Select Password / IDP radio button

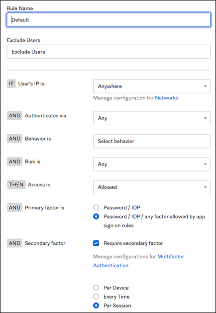click(x=96, y=208)
